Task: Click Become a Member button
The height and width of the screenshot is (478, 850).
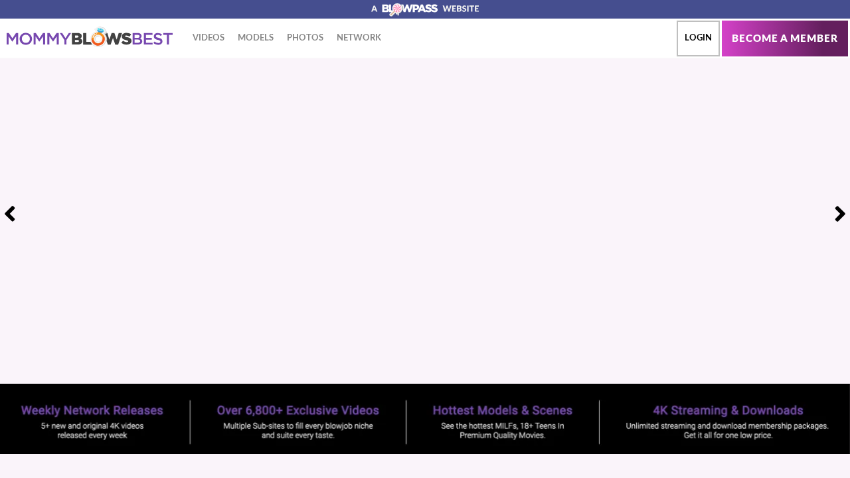Action: 785,38
